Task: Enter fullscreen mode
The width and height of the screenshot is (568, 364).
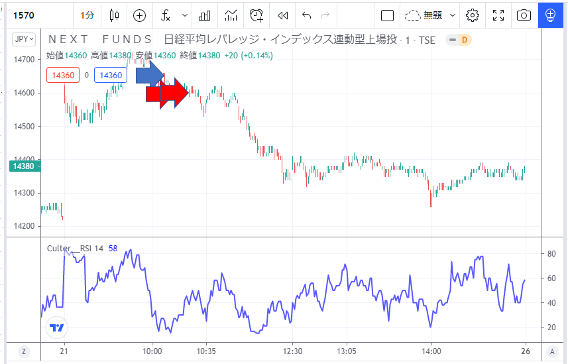Action: (498, 15)
